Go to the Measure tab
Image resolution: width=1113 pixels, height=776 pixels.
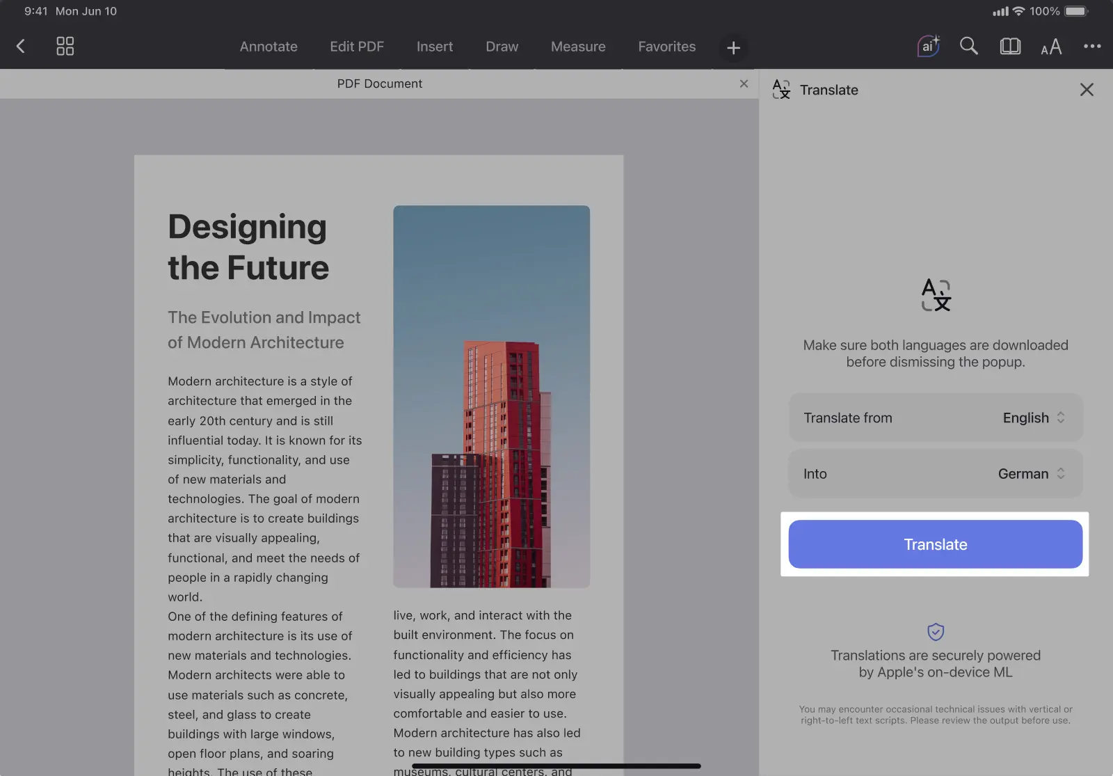[x=578, y=47]
